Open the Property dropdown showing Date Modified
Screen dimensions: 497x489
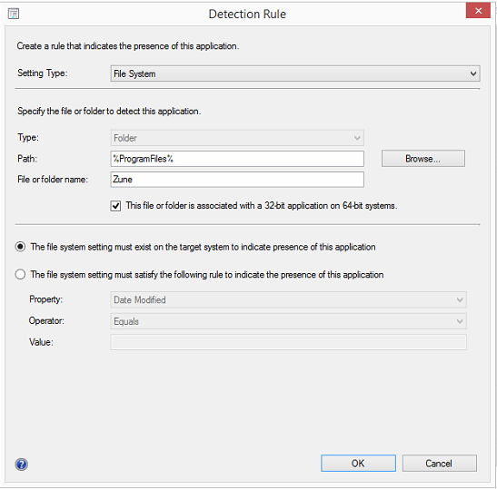[x=288, y=299]
